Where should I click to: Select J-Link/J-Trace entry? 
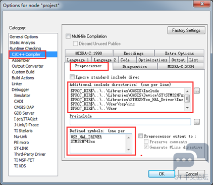26,125
